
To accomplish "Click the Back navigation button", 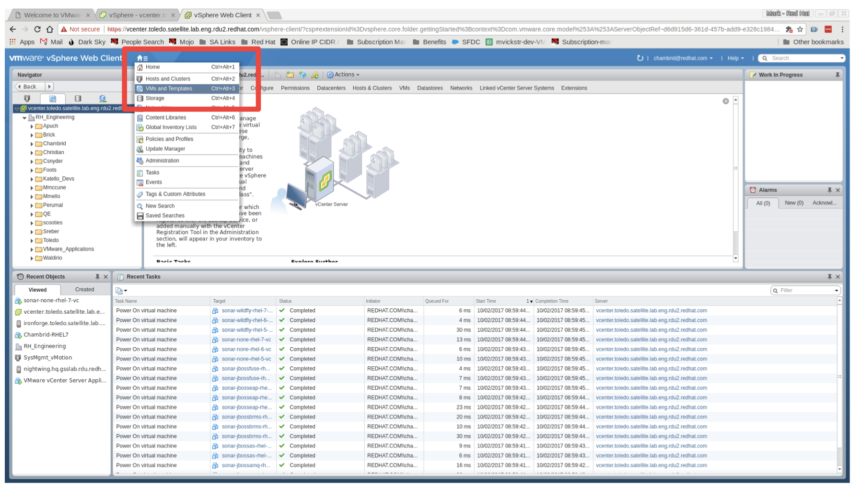I will (x=30, y=87).
